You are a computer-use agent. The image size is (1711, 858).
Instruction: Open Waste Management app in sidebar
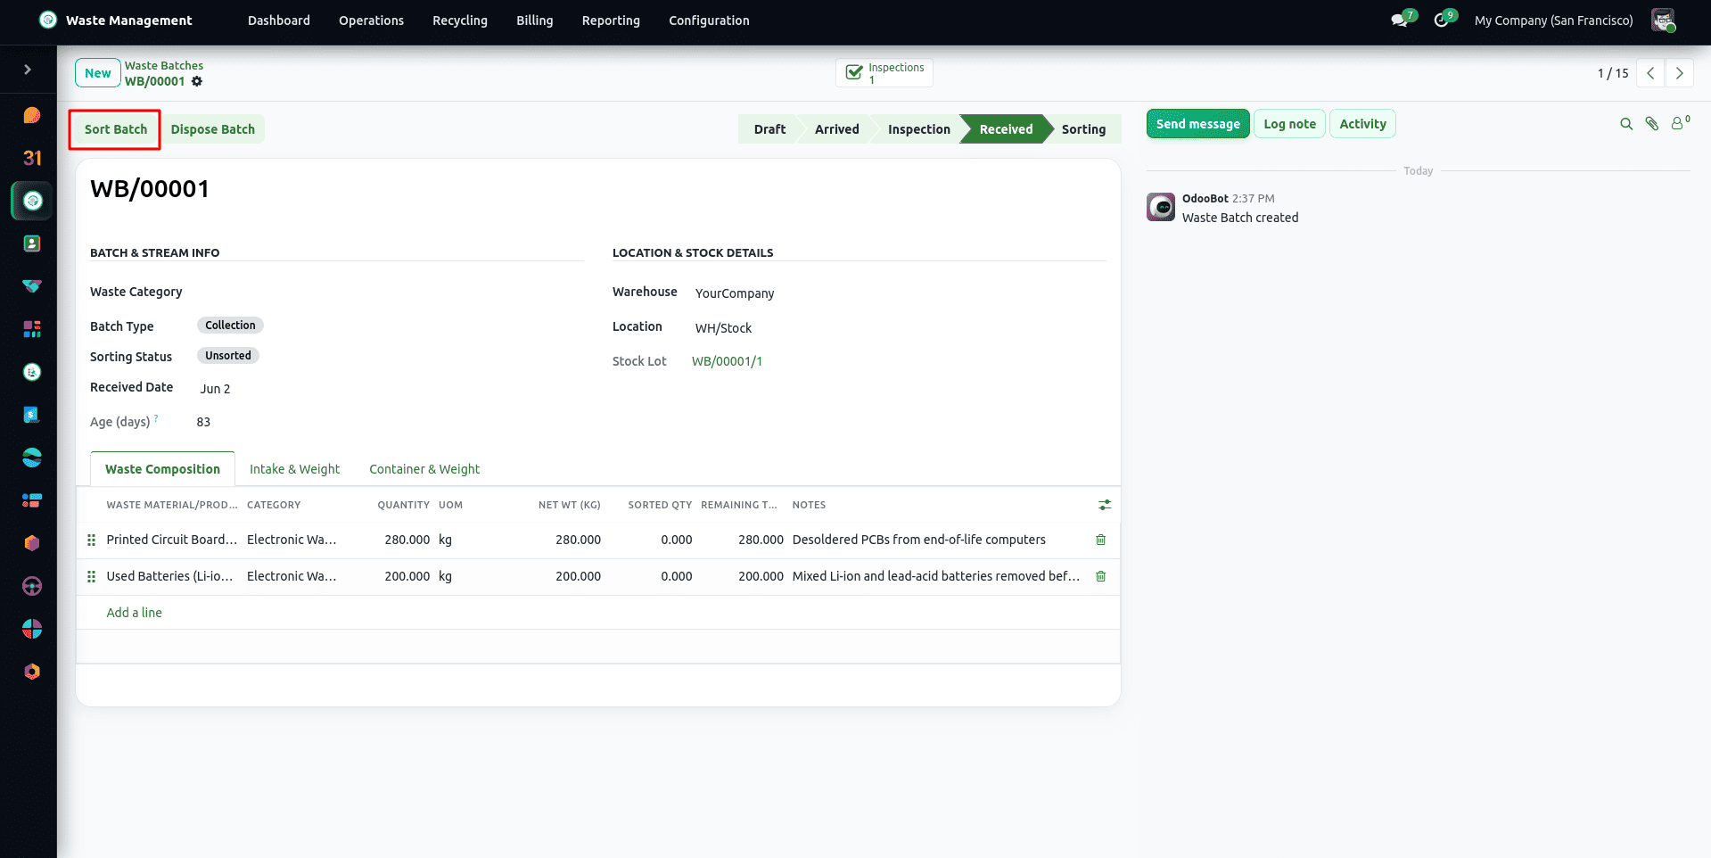tap(32, 201)
